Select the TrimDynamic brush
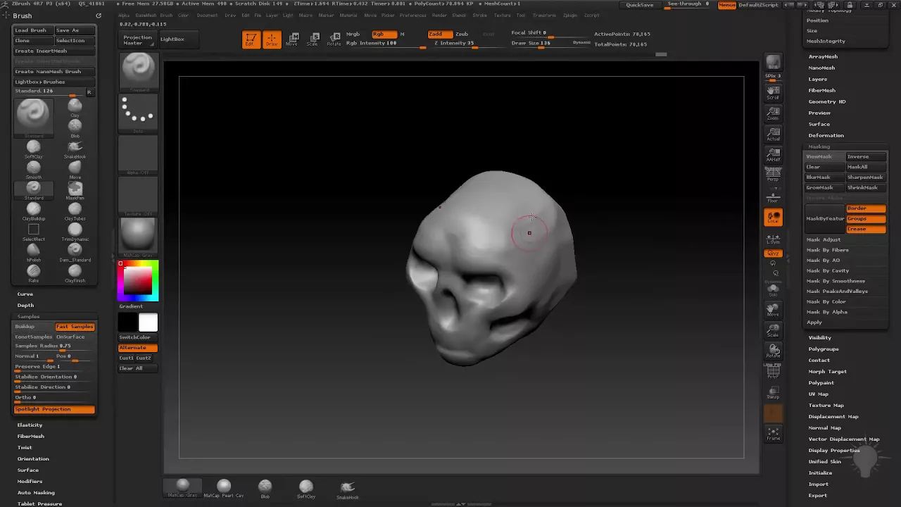 pos(75,232)
